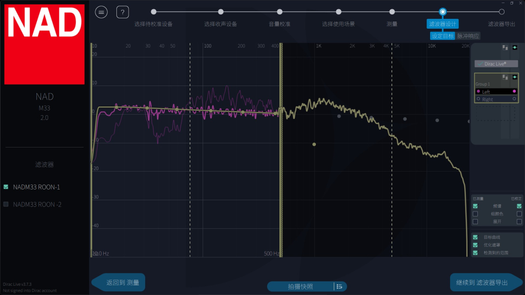Toggle corrected 频谱 checkbox on right
This screenshot has height=295, width=525.
click(x=519, y=206)
